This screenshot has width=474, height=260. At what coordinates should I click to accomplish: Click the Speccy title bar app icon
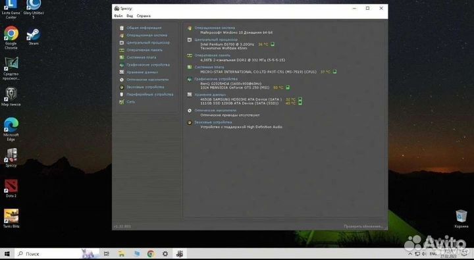(x=117, y=9)
